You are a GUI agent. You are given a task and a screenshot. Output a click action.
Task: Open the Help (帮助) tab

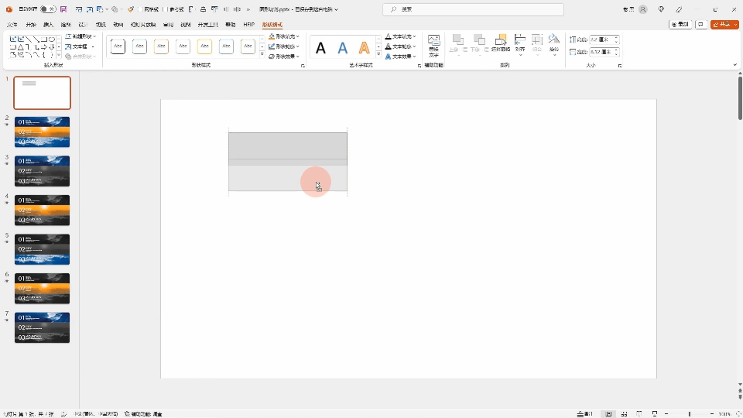coord(231,25)
